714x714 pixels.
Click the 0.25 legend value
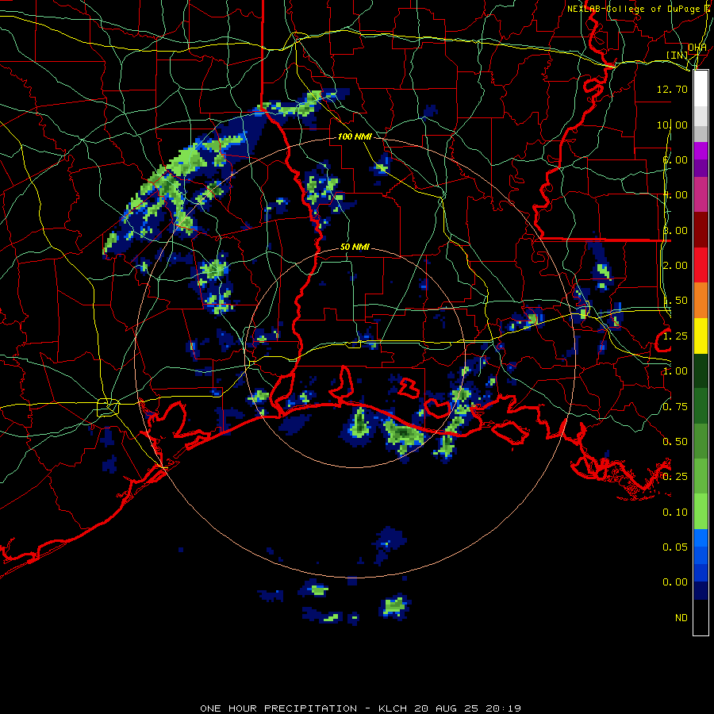(675, 477)
